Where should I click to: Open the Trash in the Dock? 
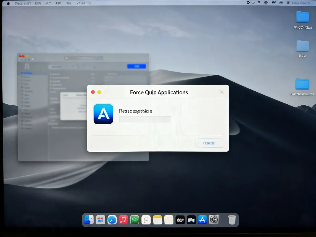[x=232, y=220]
